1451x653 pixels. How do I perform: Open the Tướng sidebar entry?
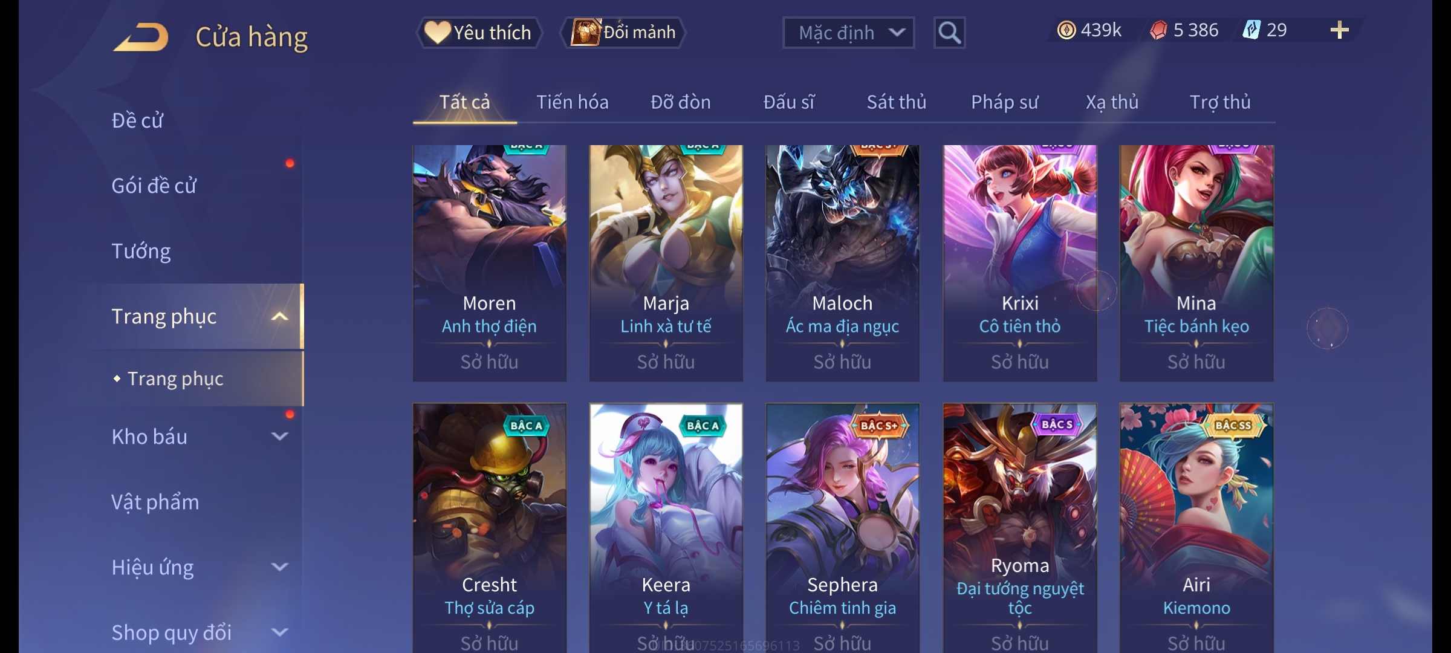pyautogui.click(x=141, y=251)
